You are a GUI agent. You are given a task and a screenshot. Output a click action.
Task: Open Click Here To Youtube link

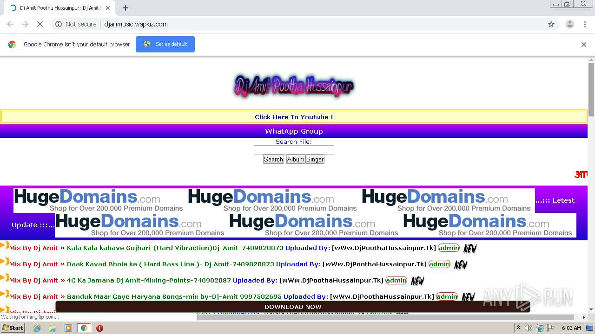point(294,117)
